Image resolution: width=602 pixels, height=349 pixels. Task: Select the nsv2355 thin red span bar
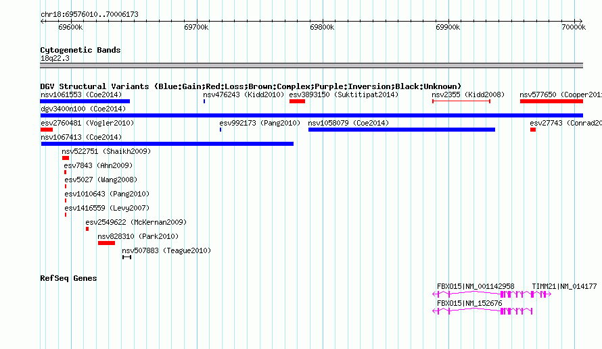click(x=461, y=101)
